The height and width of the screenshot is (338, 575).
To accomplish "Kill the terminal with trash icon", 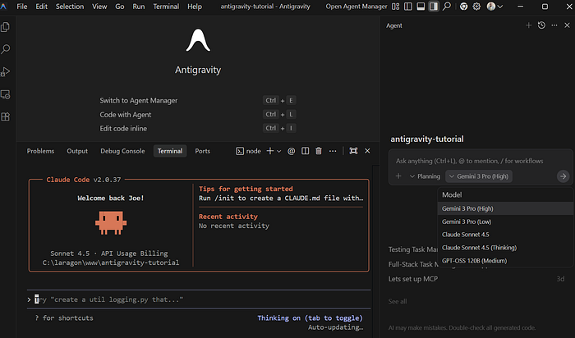I will pyautogui.click(x=319, y=151).
